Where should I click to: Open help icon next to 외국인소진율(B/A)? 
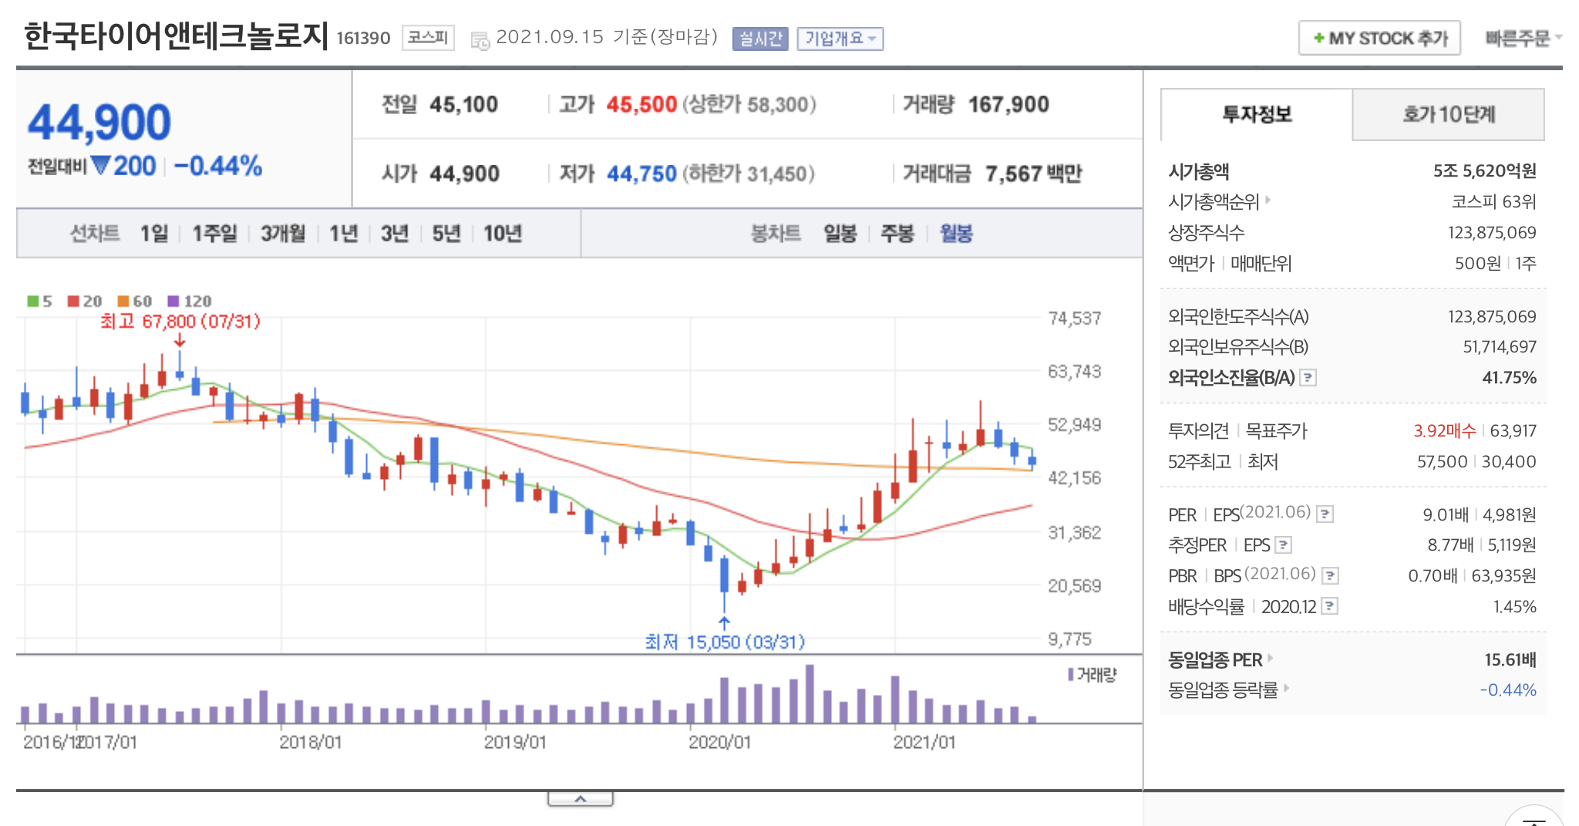coord(1308,378)
